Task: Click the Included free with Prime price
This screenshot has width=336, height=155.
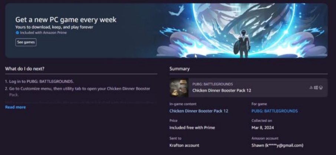Action: point(192,128)
